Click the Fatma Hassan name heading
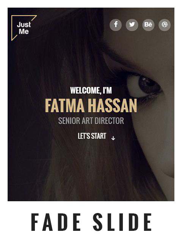Image resolution: width=182 pixels, height=243 pixels. [x=91, y=106]
